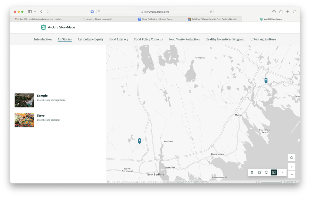Switch to phone preview mode
The height and width of the screenshot is (197, 310).
(252, 172)
